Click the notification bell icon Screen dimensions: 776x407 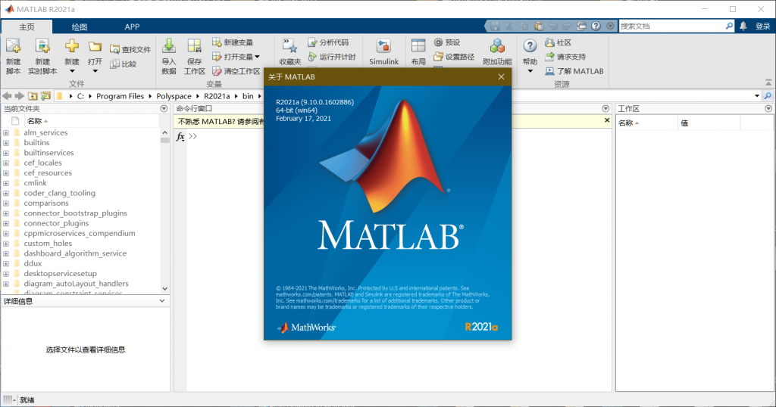pyautogui.click(x=743, y=26)
